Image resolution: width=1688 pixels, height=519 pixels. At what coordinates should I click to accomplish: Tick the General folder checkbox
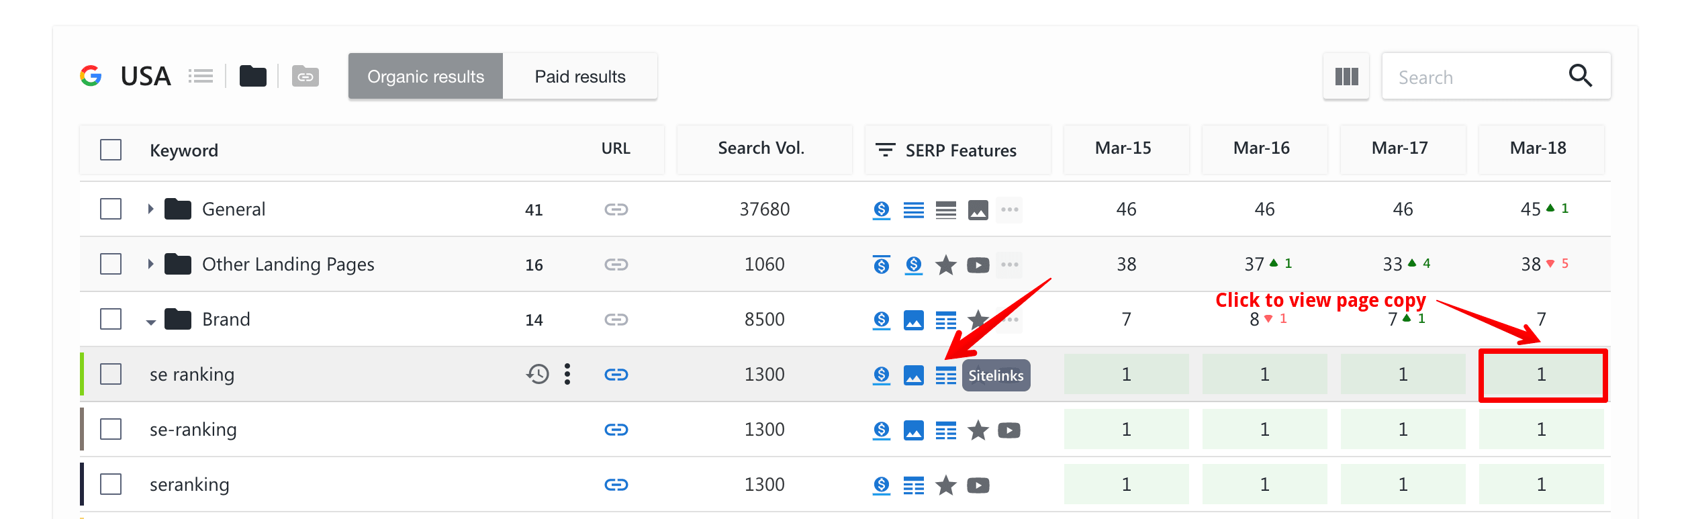[x=111, y=209]
